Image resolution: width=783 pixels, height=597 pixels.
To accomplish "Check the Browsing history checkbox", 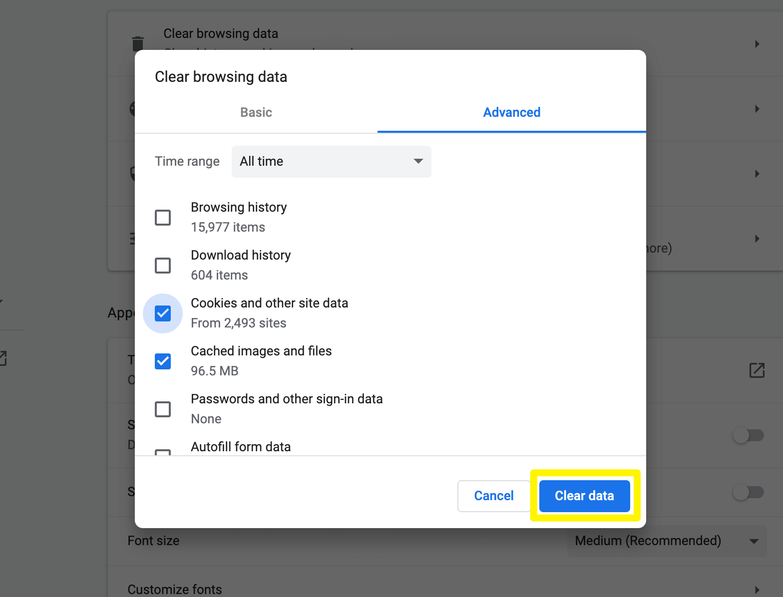I will coord(163,218).
